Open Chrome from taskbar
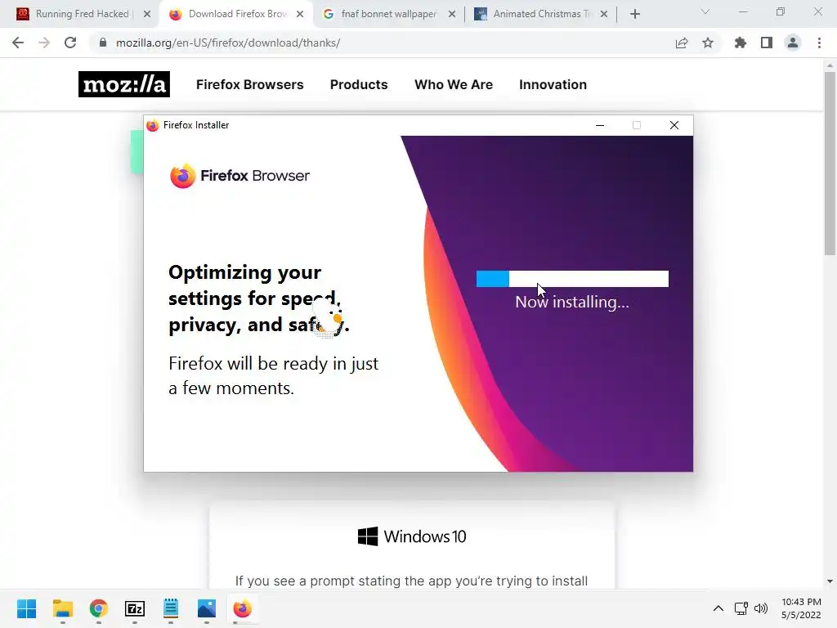837x628 pixels. [99, 608]
